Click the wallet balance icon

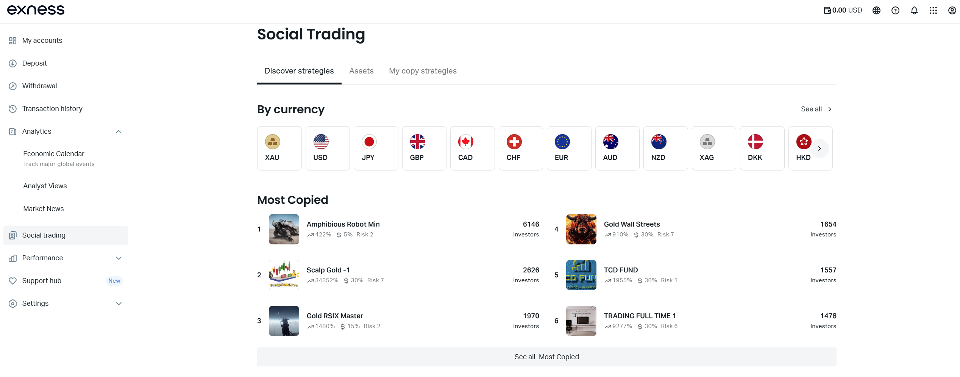tap(827, 11)
